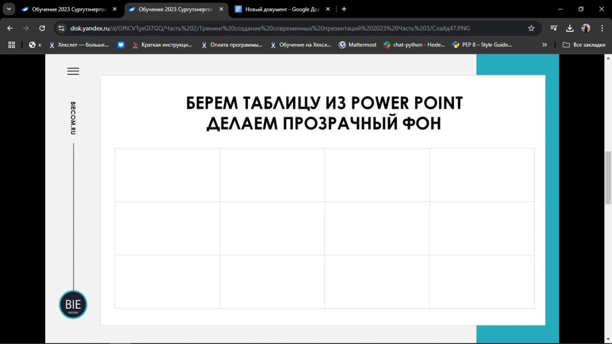Click the BIECOM.RU vertical text
This screenshot has height=344, width=612.
(x=73, y=118)
